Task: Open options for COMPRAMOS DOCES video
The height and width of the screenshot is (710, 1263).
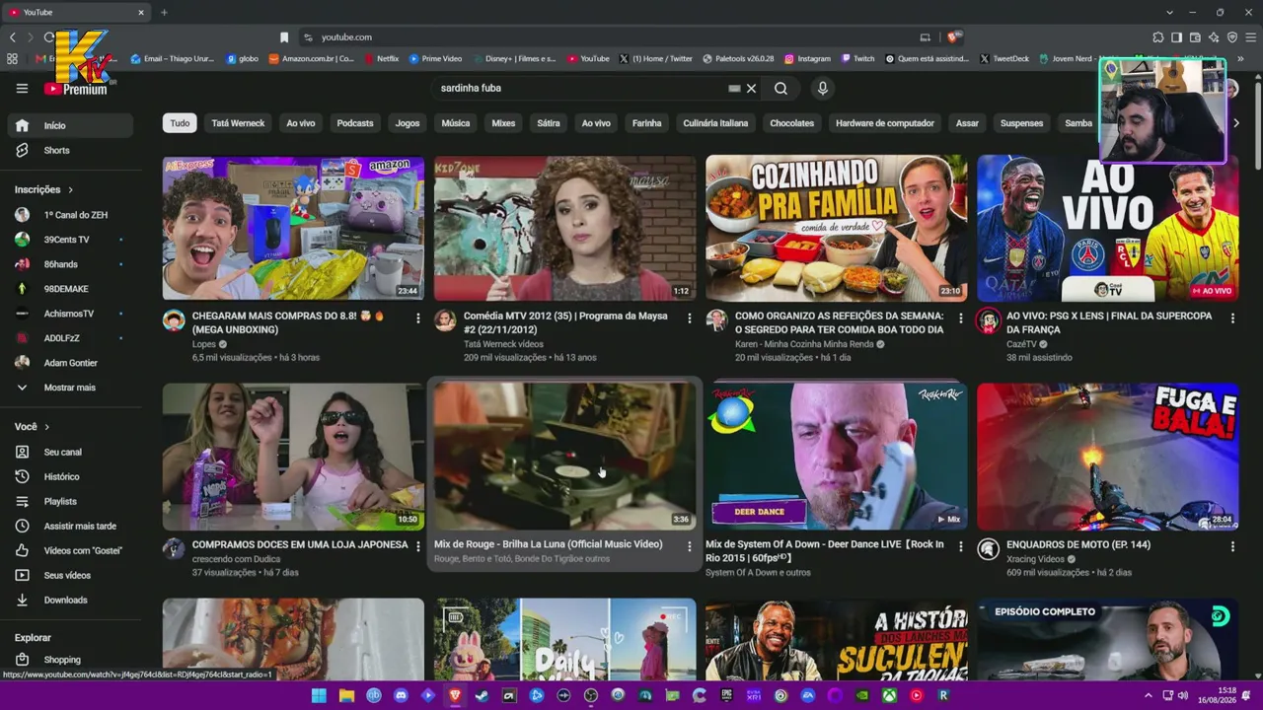Action: [417, 546]
